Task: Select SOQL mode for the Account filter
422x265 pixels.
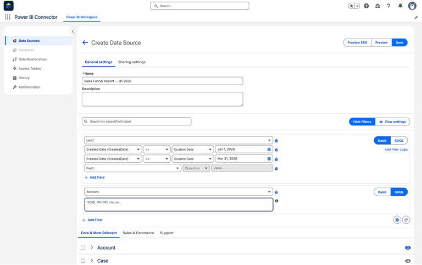Action: click(x=399, y=192)
